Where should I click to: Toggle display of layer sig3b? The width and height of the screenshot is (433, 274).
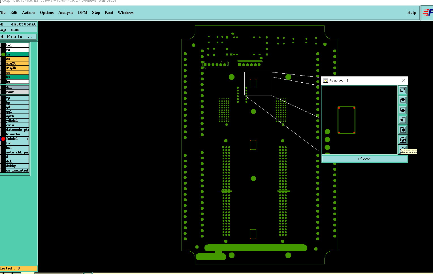17,68
